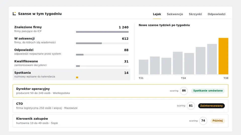Image resolution: width=241 pixels, height=135 pixels.
Task: Click the T34 chart bar
Action: 178,63
